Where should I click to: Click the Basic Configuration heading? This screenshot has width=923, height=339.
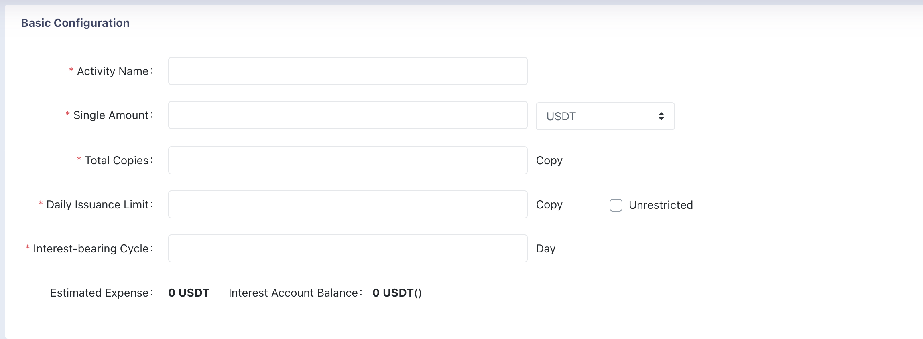click(75, 23)
